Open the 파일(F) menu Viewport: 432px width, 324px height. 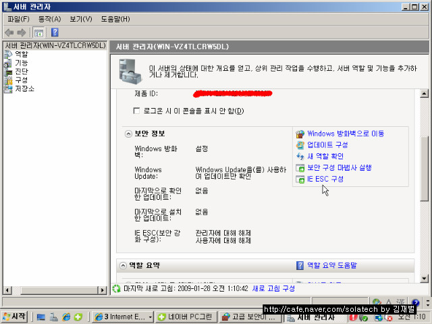click(x=18, y=19)
